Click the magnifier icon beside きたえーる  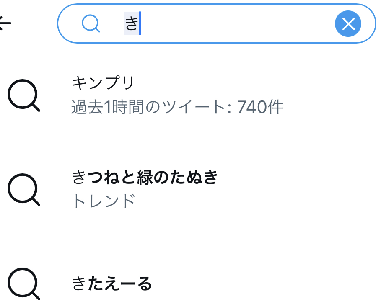pos(23,284)
